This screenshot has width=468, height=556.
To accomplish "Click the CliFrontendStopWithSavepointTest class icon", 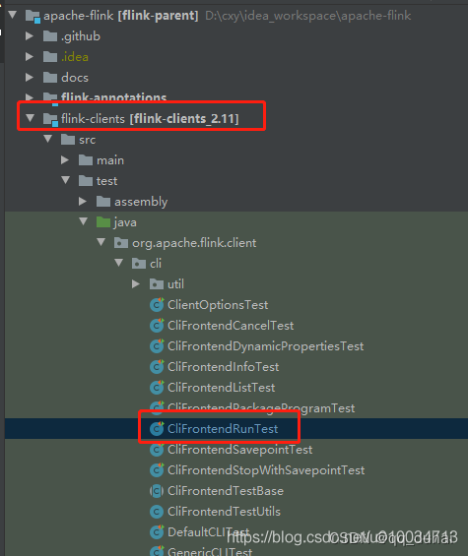I will (157, 469).
